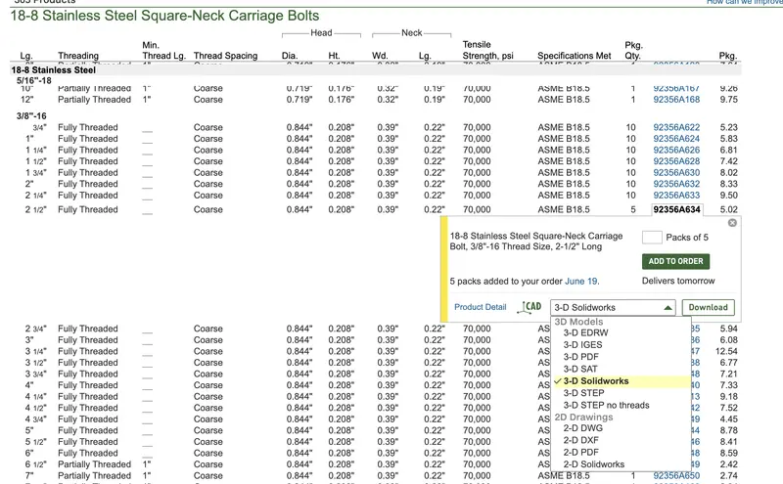
Task: Open part number 92356A633
Action: coord(676,196)
